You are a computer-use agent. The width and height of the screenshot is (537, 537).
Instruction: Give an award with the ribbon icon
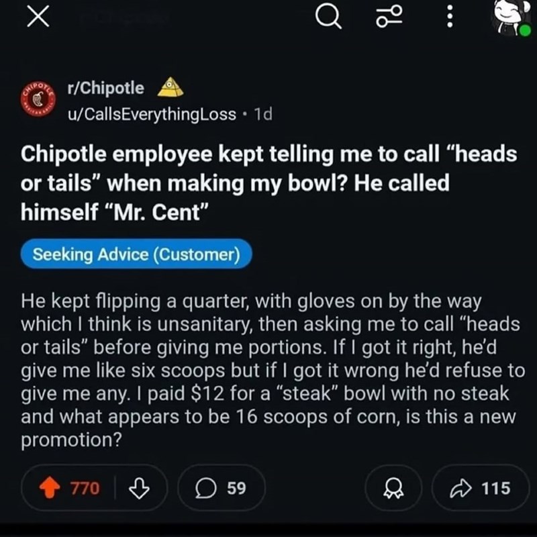(x=396, y=488)
